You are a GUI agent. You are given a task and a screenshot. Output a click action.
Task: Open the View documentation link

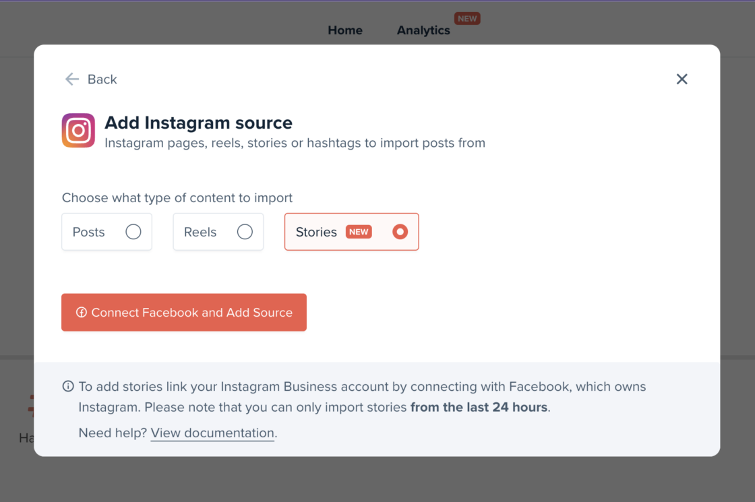coord(212,433)
